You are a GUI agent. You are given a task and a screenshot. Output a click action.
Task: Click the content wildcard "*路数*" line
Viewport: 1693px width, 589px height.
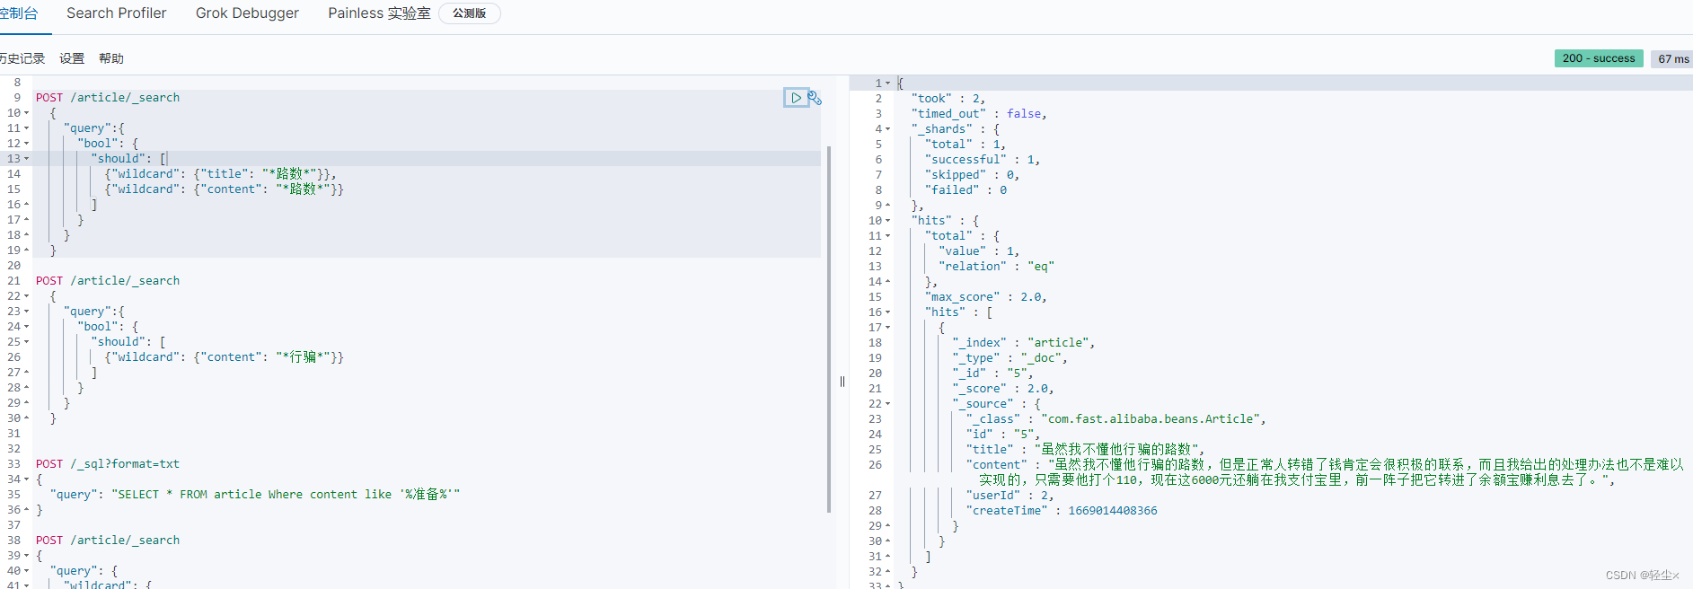tap(224, 189)
